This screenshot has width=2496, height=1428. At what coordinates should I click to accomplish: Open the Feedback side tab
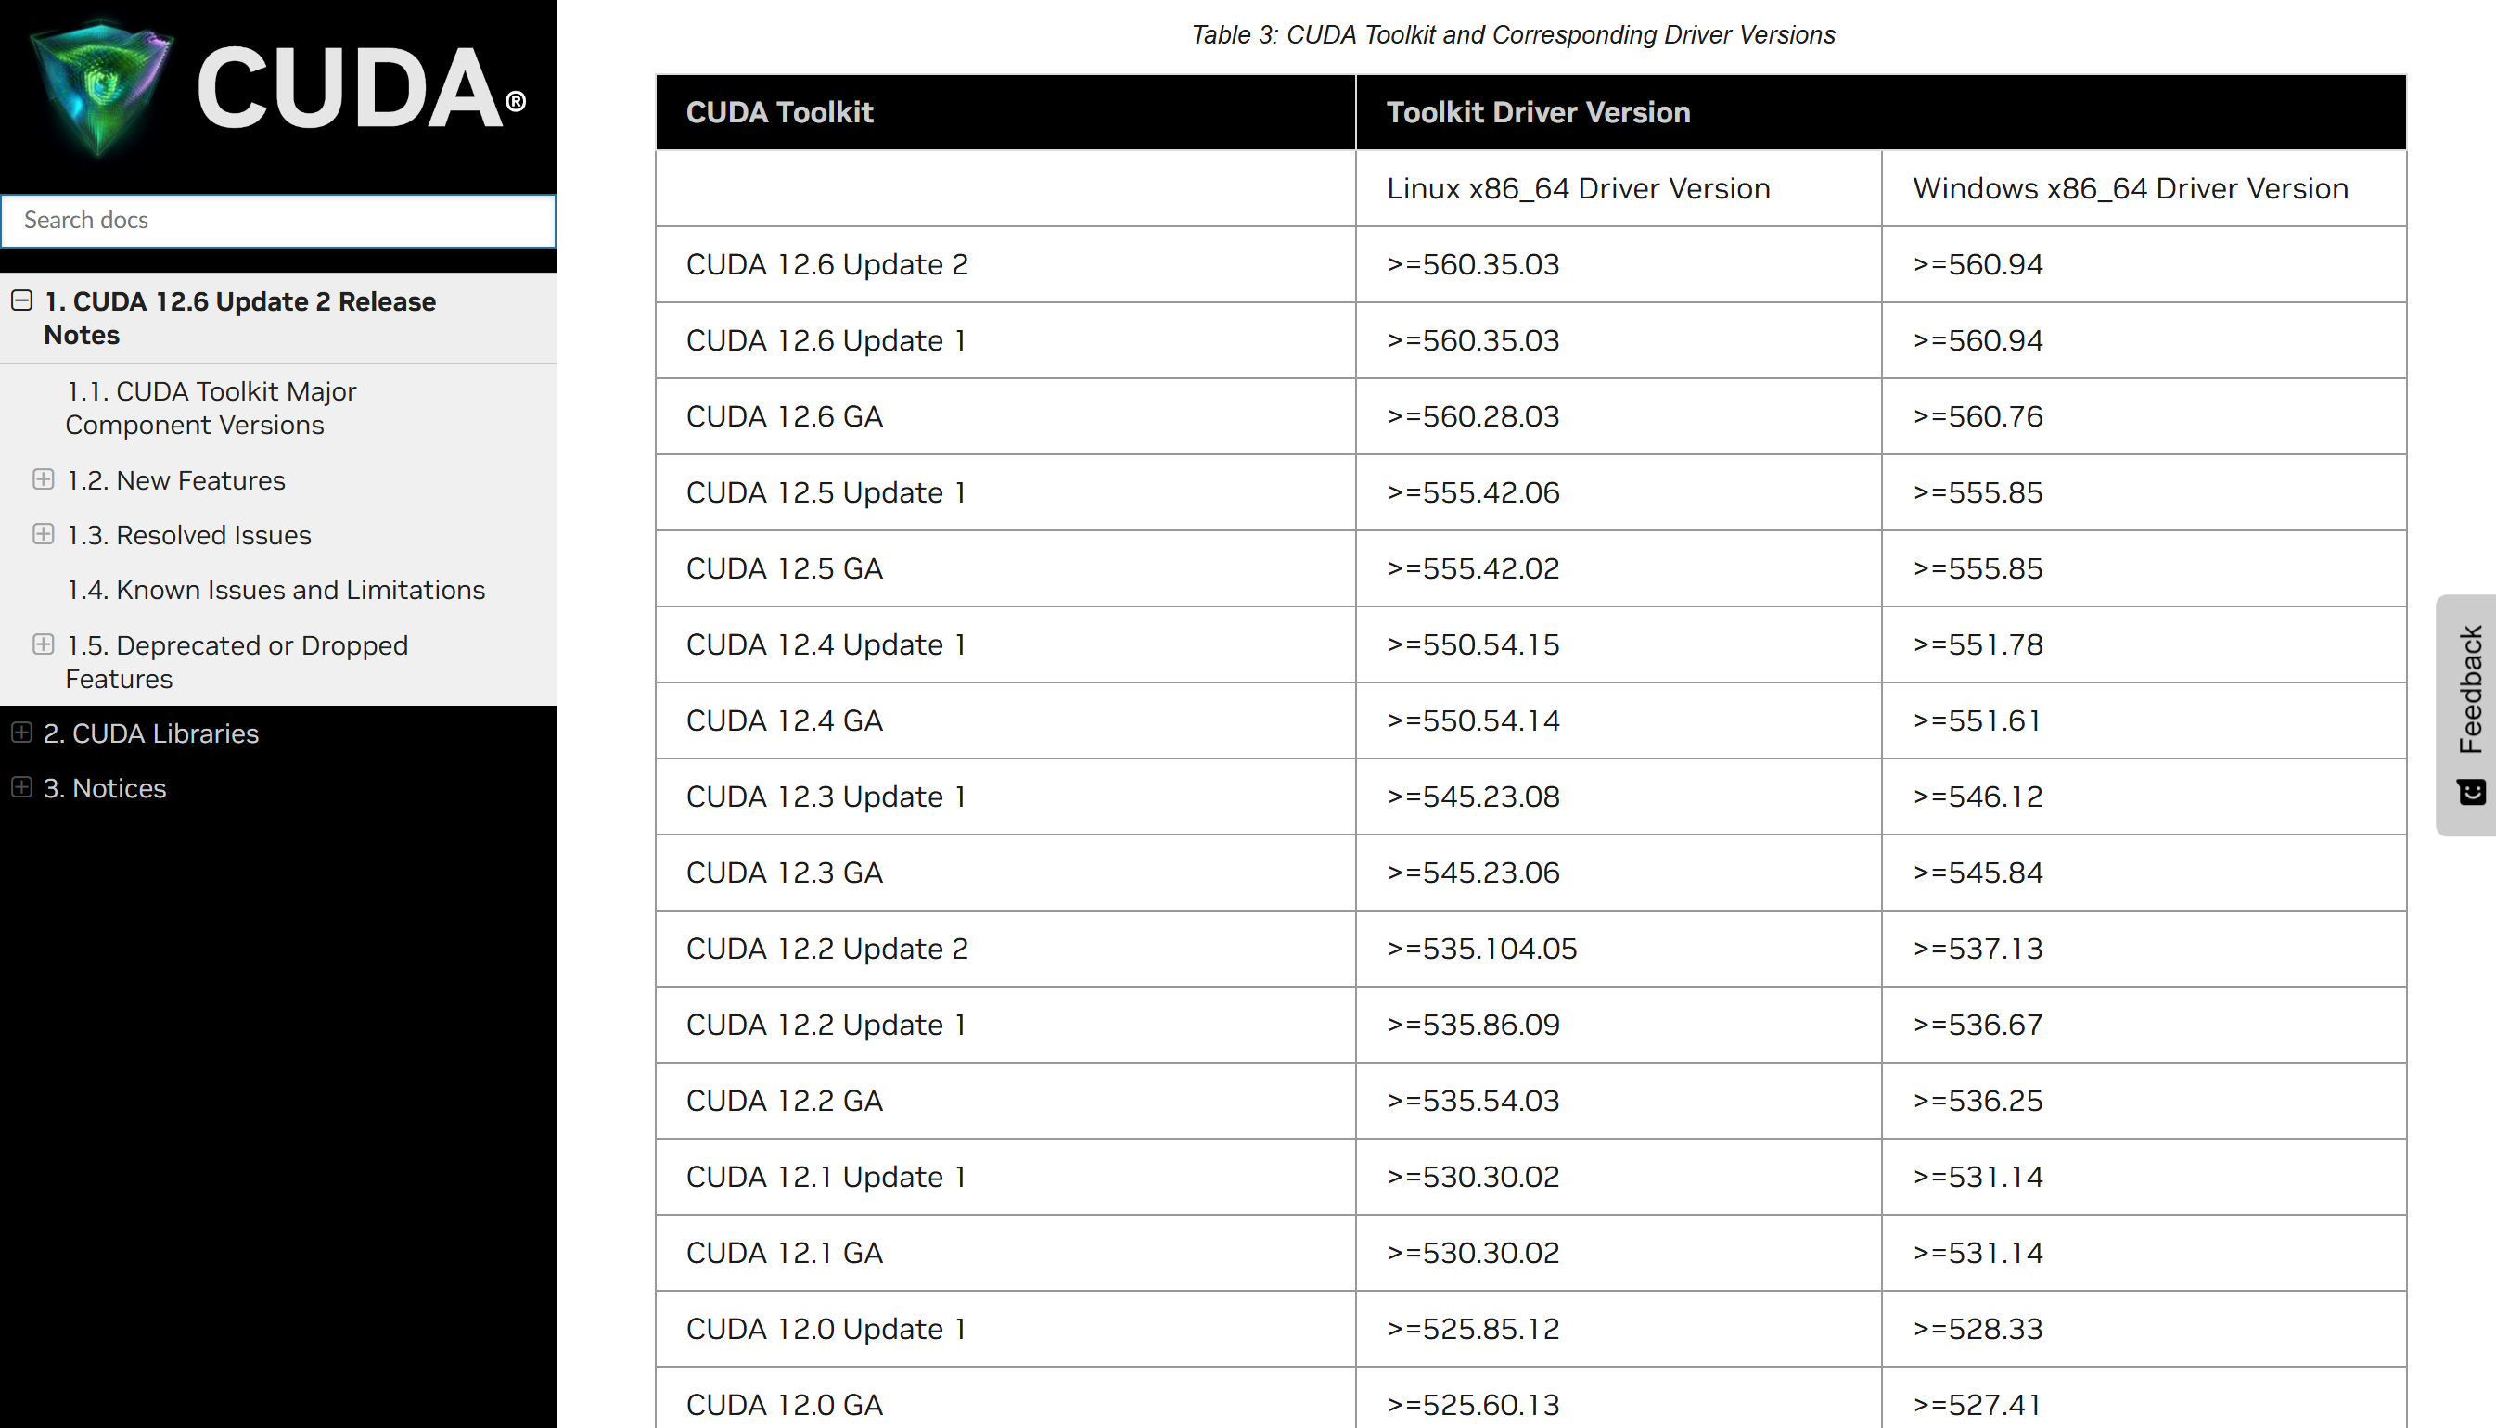(x=2468, y=692)
